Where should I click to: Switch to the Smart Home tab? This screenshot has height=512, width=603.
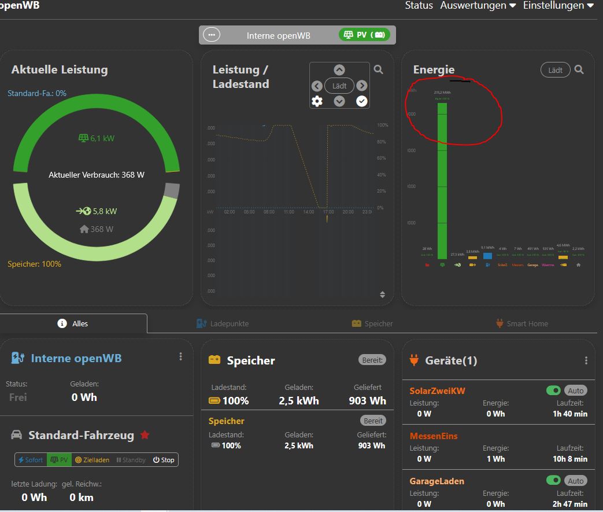(521, 323)
